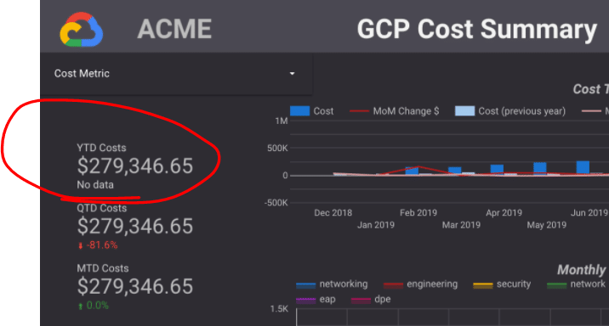Click the GCP Cost Summary heading
Viewport: 609px width, 326px height.
pyautogui.click(x=476, y=30)
